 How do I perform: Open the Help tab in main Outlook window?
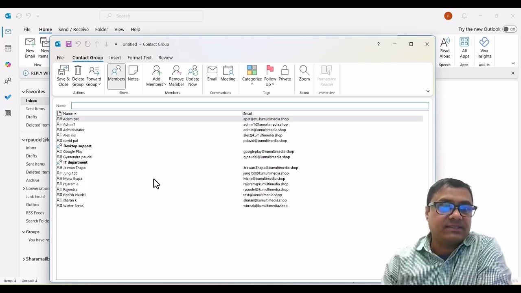click(135, 29)
